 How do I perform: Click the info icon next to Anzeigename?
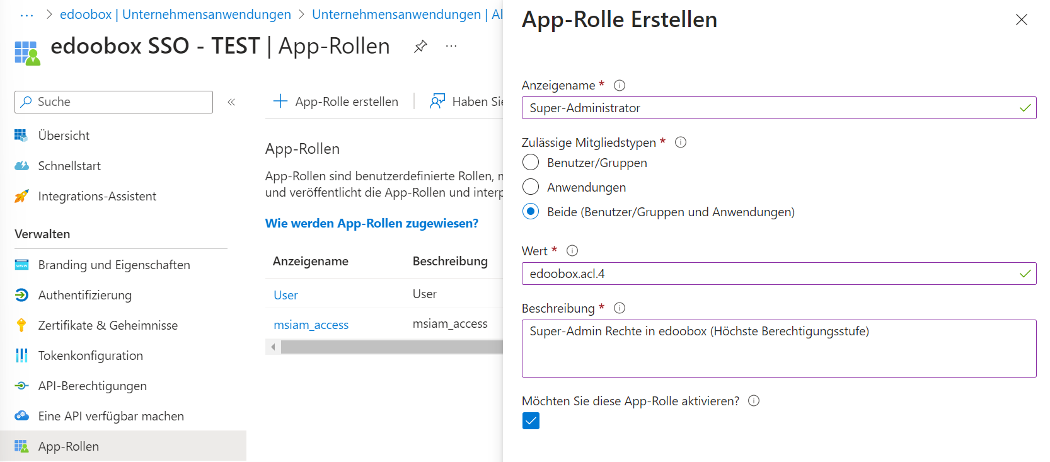(x=620, y=86)
